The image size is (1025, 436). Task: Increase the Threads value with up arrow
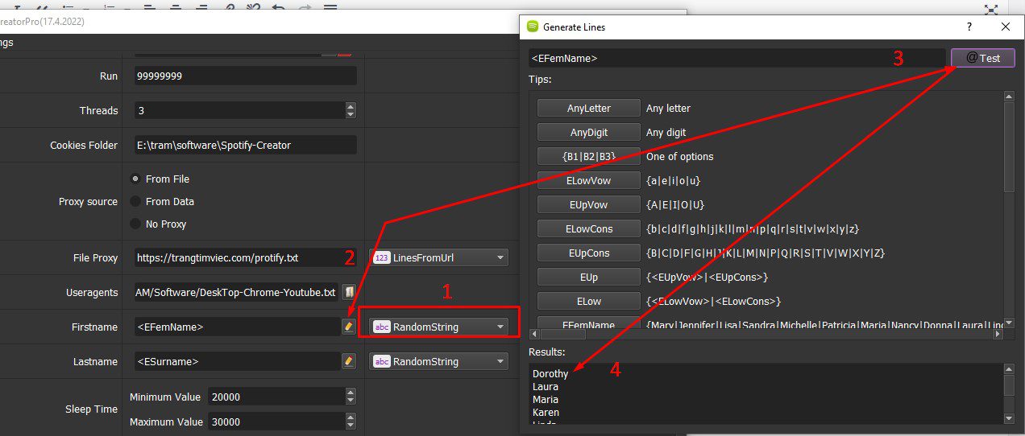[x=350, y=106]
